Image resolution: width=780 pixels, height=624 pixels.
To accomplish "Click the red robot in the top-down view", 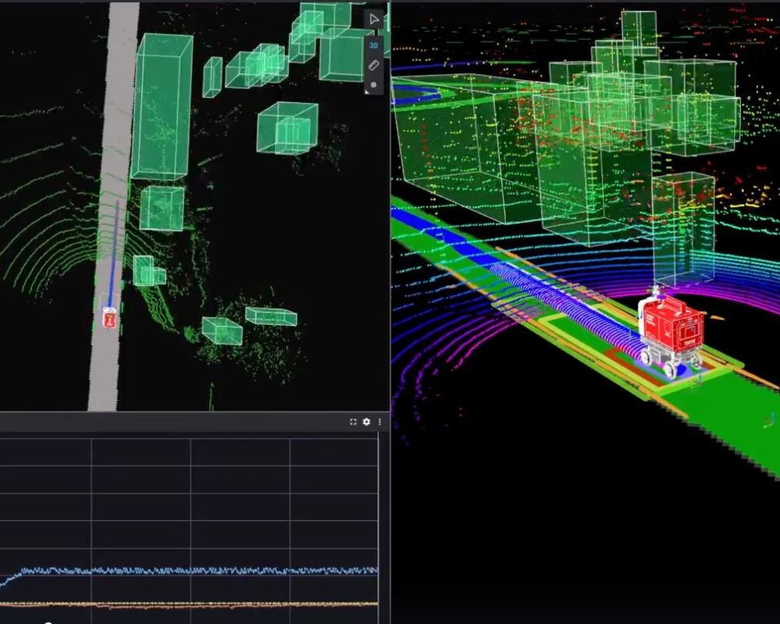I will (109, 317).
